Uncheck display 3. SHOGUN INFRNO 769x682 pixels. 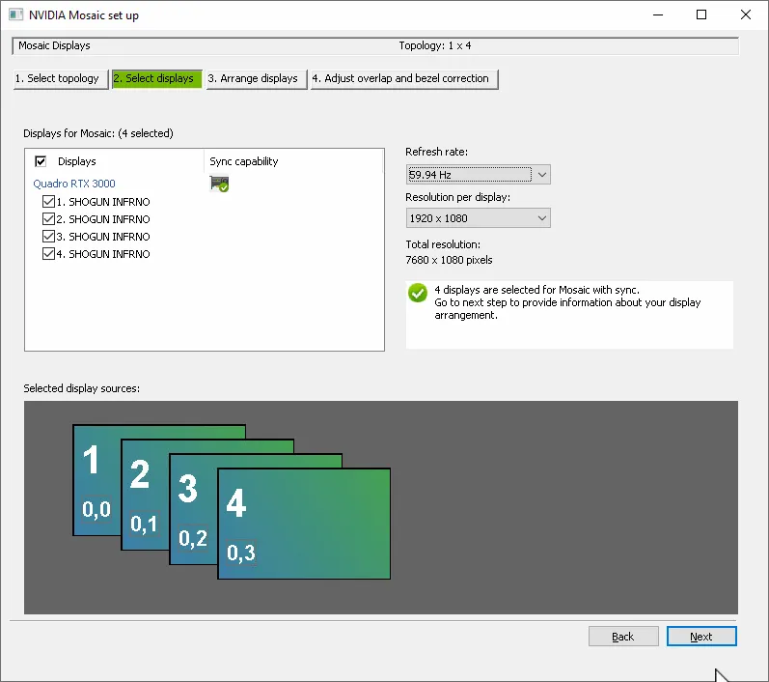[48, 236]
